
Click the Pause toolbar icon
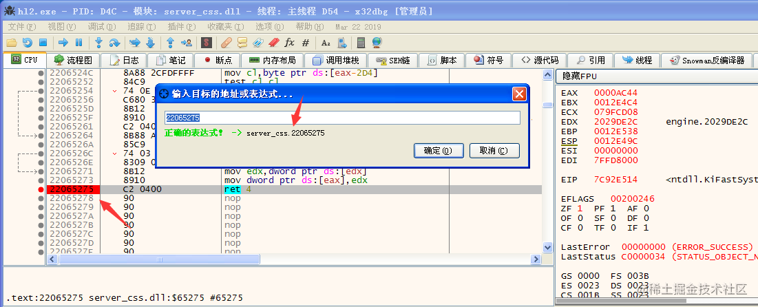[x=78, y=43]
